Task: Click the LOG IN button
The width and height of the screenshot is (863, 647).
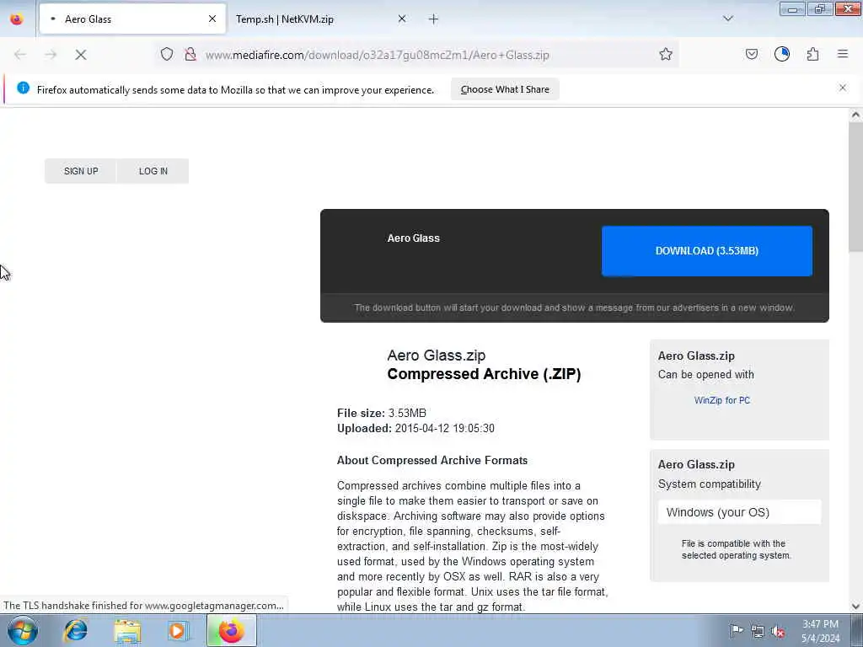Action: pos(153,171)
